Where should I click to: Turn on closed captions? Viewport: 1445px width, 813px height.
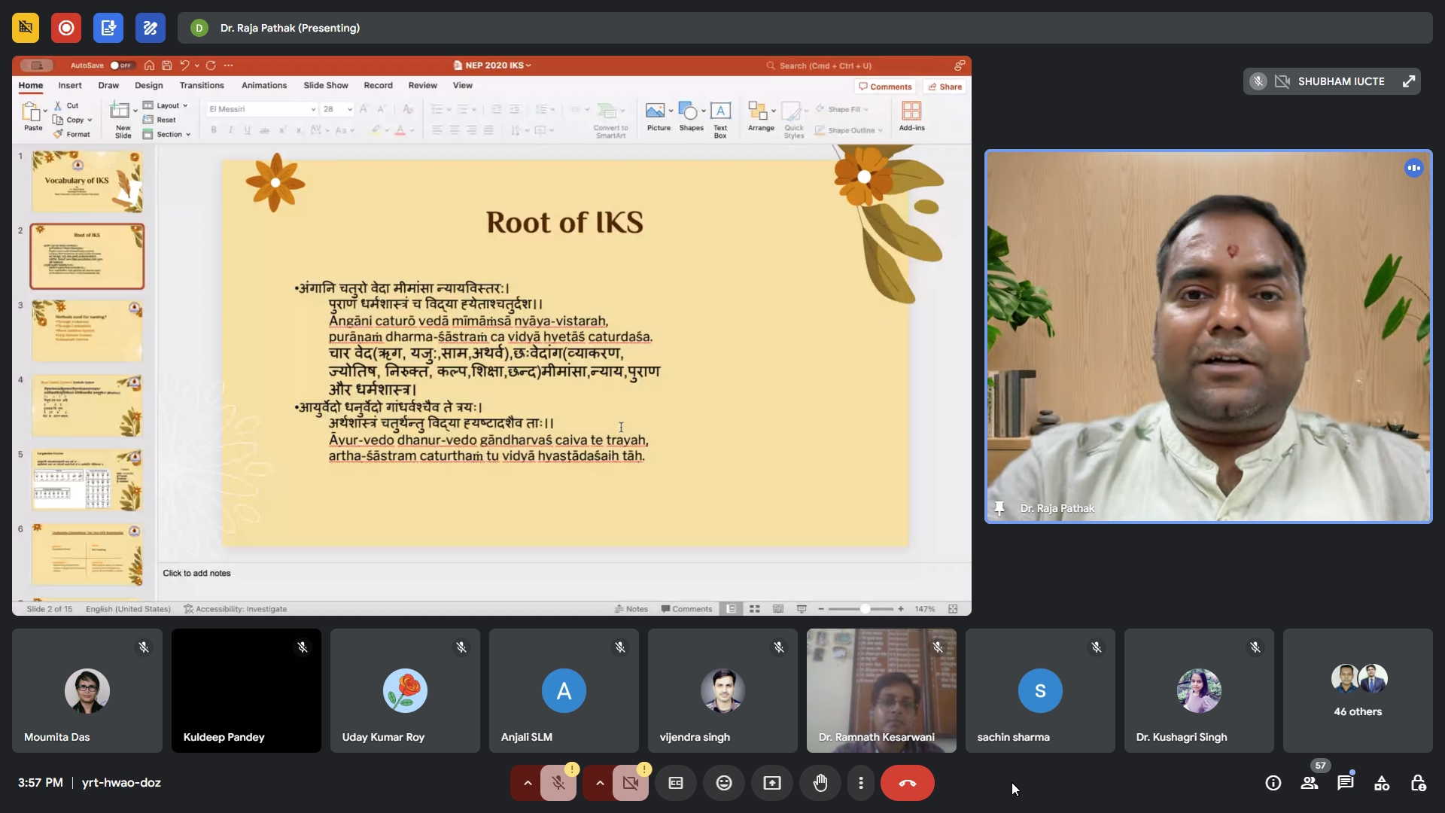coord(675,783)
